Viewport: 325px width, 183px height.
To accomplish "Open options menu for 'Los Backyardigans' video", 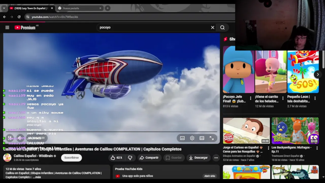I will tap(317, 148).
